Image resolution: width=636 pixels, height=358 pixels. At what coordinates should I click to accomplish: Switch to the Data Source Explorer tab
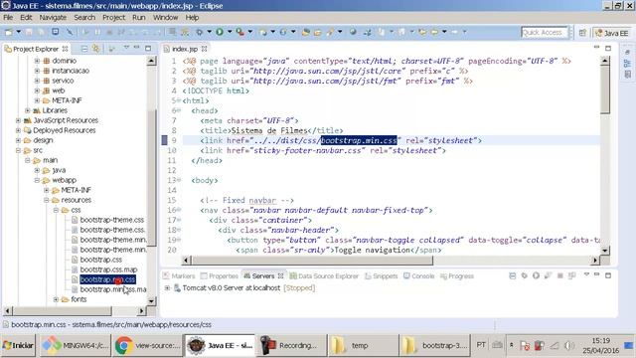tap(325, 276)
